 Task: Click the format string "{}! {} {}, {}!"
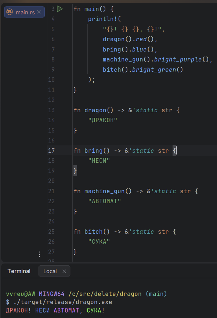click(x=132, y=29)
